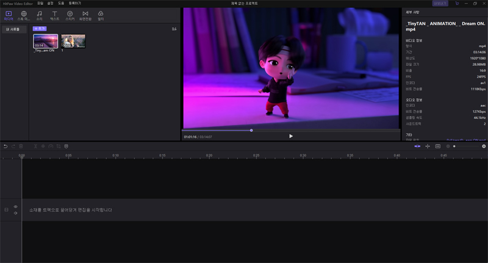Click the 28.98MB file size value
This screenshot has width=488, height=263.
pyautogui.click(x=479, y=65)
